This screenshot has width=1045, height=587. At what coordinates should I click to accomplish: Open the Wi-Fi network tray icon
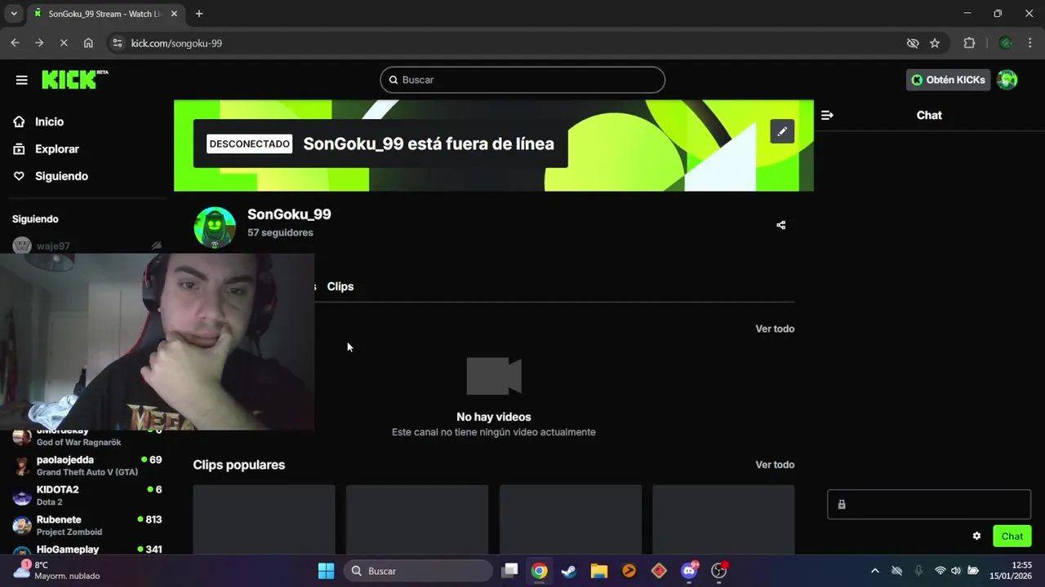940,571
